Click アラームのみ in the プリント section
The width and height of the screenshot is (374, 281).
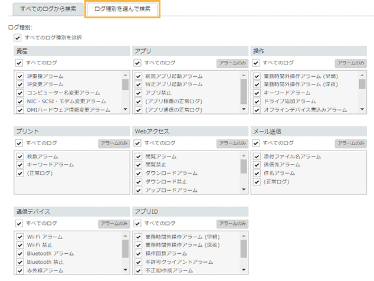[x=113, y=143]
